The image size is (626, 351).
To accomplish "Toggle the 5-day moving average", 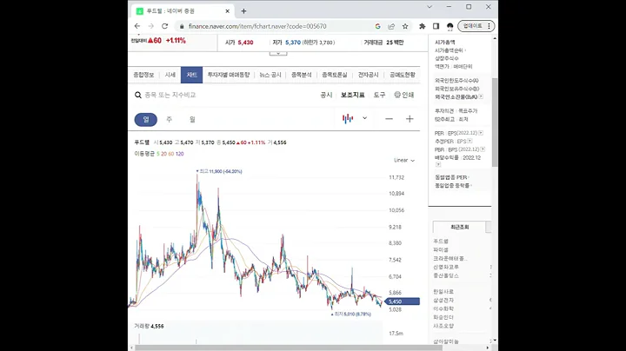I will click(158, 154).
